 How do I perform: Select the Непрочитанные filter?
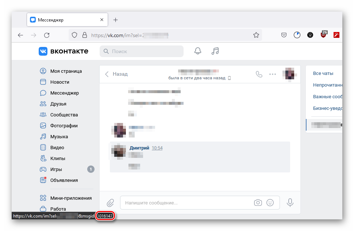click(328, 85)
